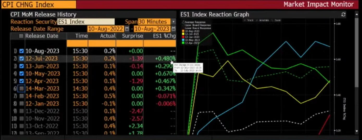Click the CPI MoM Release History heading
362x140 pixels.
[43, 15]
